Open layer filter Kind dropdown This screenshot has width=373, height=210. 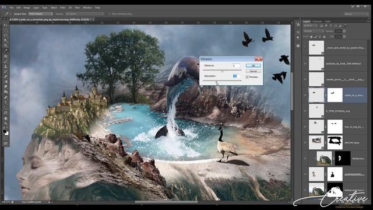[311, 26]
